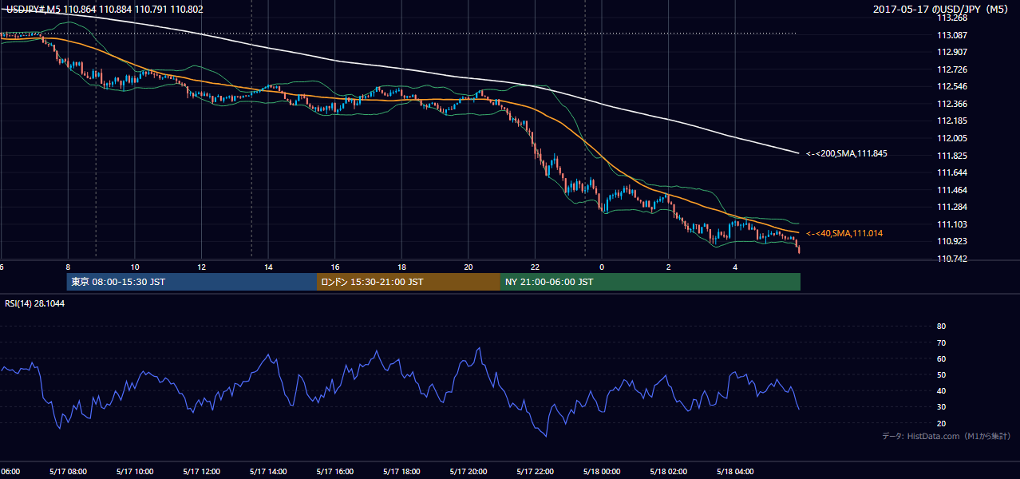Viewport: 1020px width, 479px height.
Task: Click RSI scale value 70
Action: point(941,342)
